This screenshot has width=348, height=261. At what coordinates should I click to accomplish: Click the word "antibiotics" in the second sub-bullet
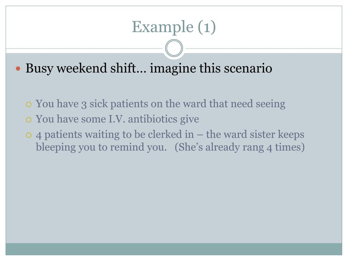(x=153, y=119)
